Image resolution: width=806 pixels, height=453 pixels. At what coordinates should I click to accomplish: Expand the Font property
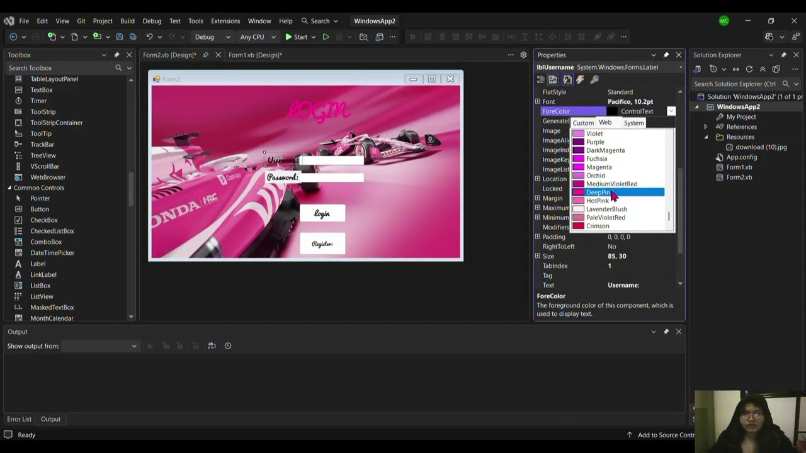(x=538, y=101)
